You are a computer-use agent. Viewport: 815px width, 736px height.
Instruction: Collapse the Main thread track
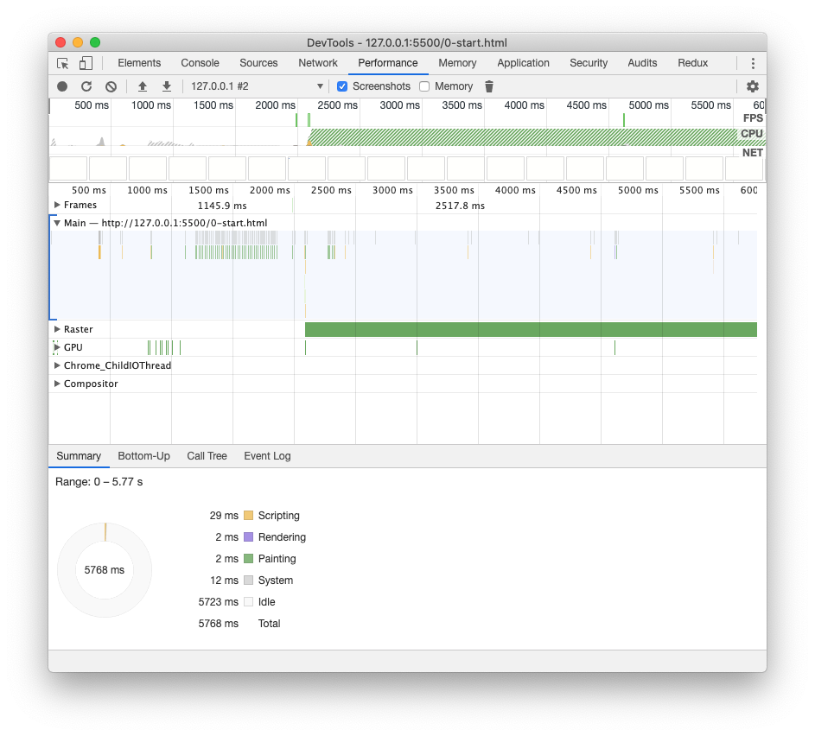tap(57, 223)
